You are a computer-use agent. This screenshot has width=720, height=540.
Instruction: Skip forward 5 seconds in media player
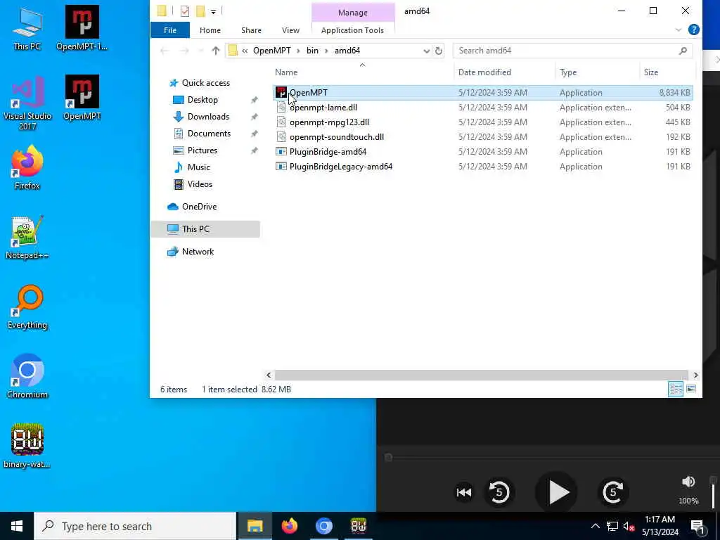coord(613,493)
